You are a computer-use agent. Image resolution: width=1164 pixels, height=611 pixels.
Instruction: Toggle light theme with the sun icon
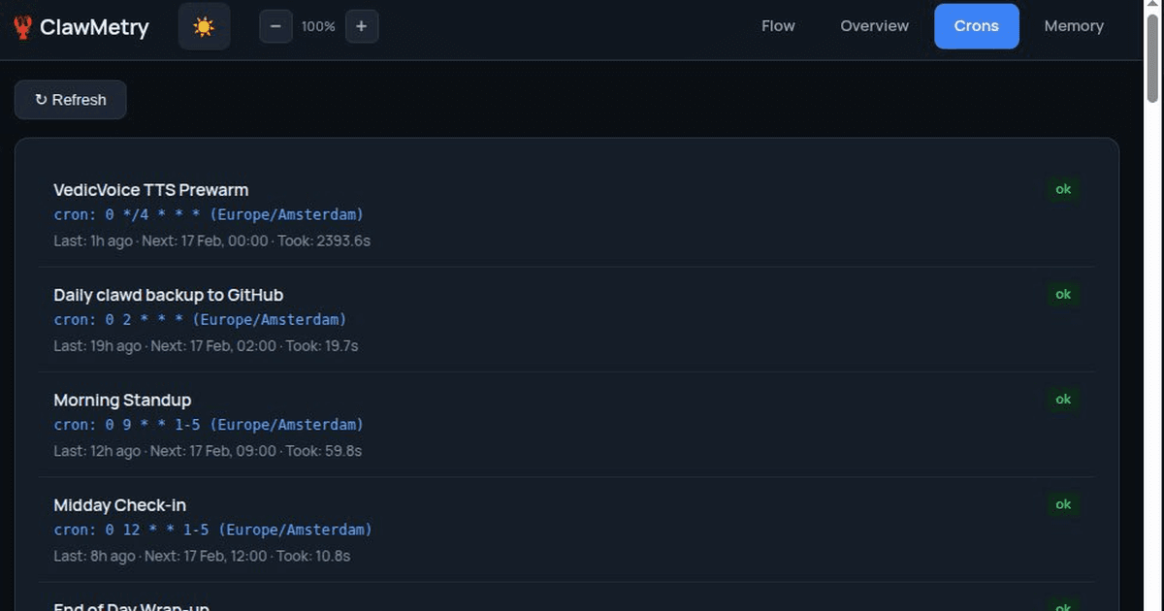click(x=204, y=26)
